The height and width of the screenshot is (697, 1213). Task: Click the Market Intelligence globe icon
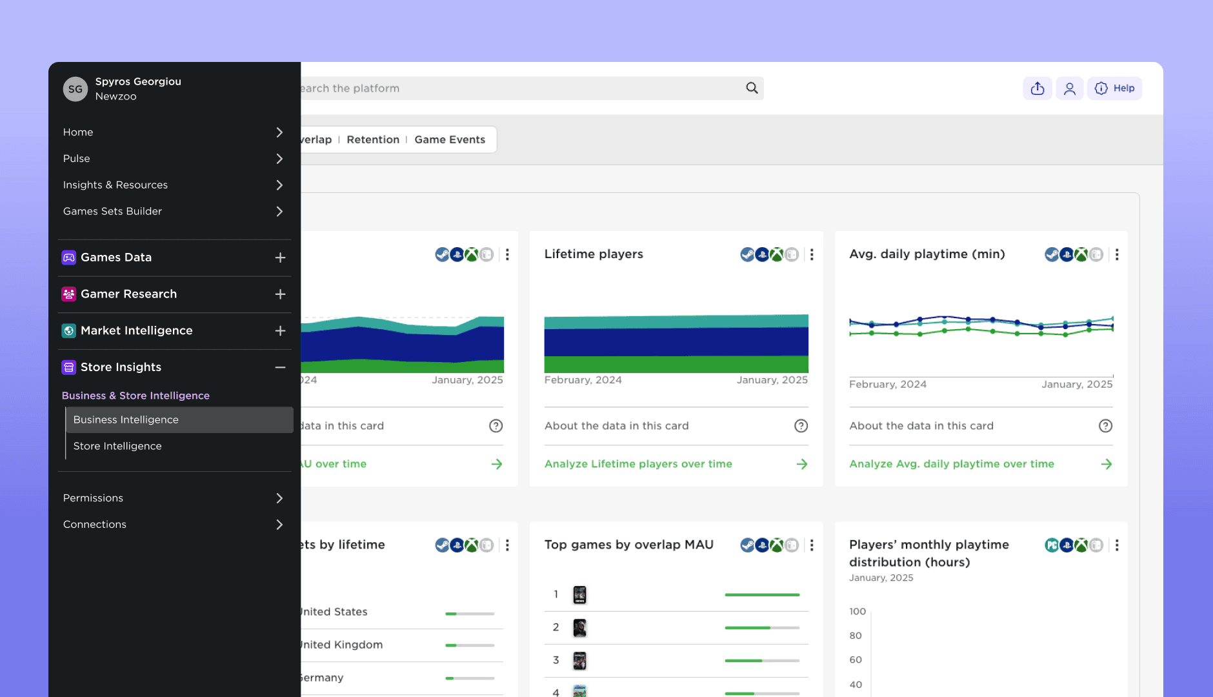(68, 330)
